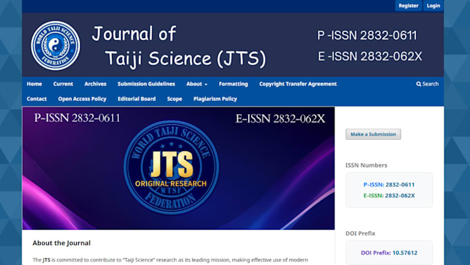Click the About the Journal heading
Viewport: 470px width, 265px height.
click(x=62, y=243)
